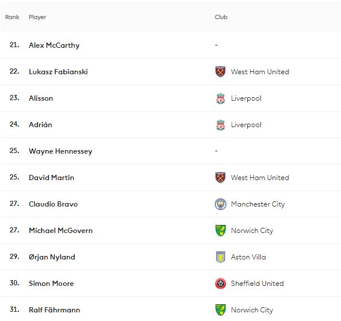Click the Player column header
The width and height of the screenshot is (341, 321).
(37, 17)
